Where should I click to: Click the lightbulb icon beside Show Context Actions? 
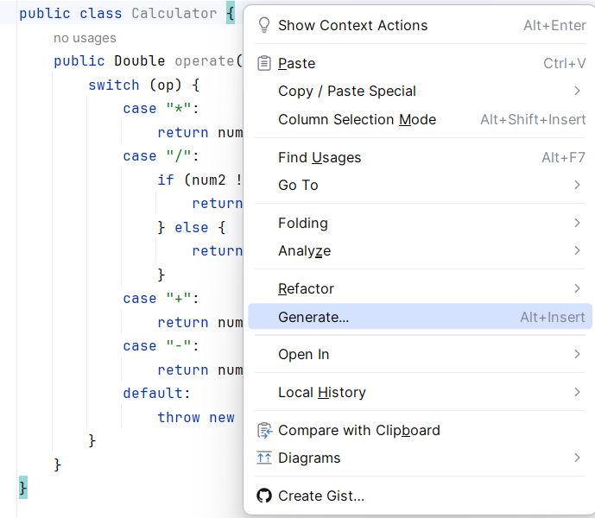(264, 25)
